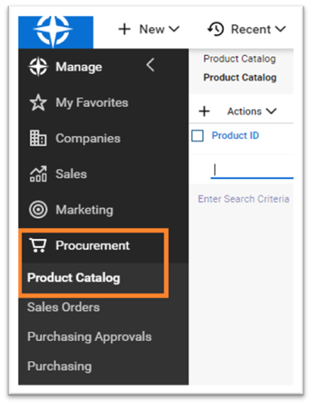Screen dimensions: 312x405
Task: Open Sales Orders in Procurement menu
Action: 63,307
